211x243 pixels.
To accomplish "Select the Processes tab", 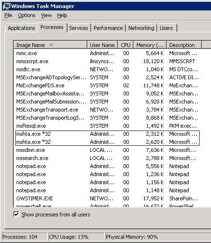I will pyautogui.click(x=52, y=27).
